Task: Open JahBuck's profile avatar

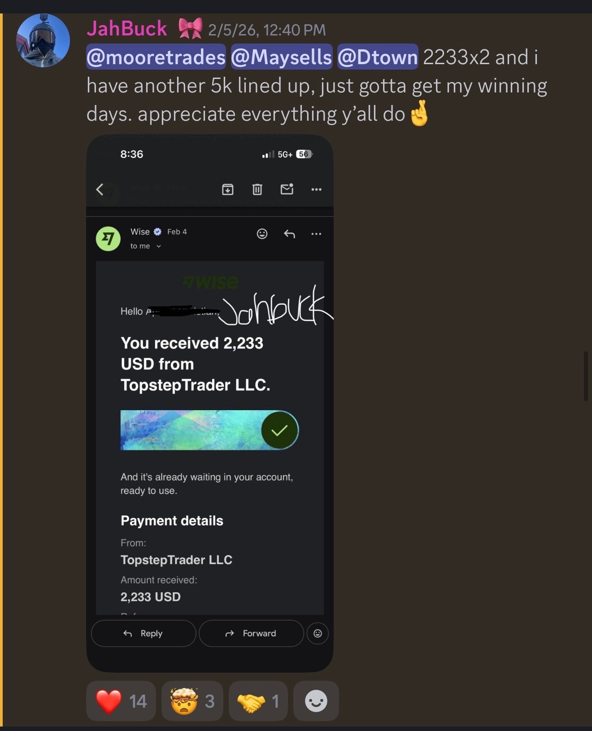Action: [x=43, y=40]
